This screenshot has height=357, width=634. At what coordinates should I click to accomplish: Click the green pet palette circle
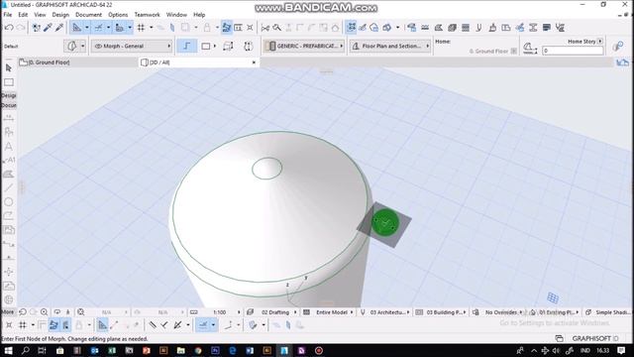pos(385,222)
